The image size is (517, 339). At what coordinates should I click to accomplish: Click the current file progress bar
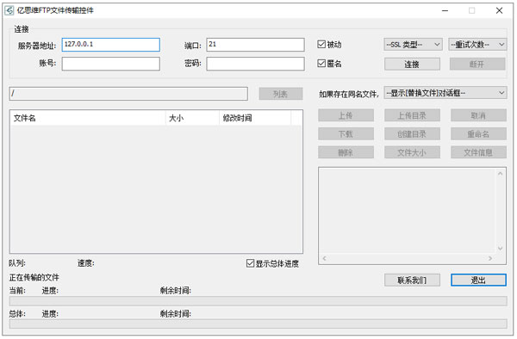(258, 301)
